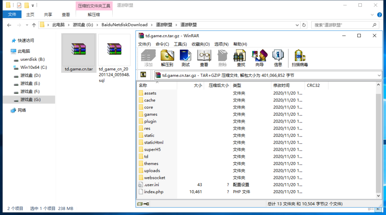Expand the Explorer ribbon chevron

tap(372, 15)
